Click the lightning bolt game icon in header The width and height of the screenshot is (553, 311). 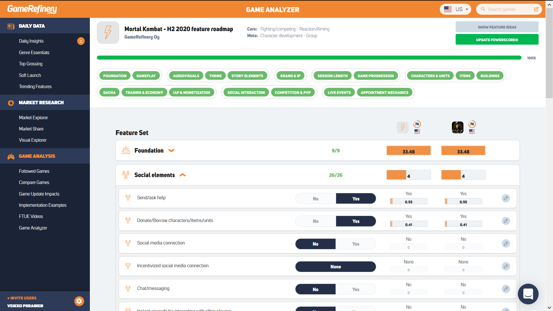point(108,33)
